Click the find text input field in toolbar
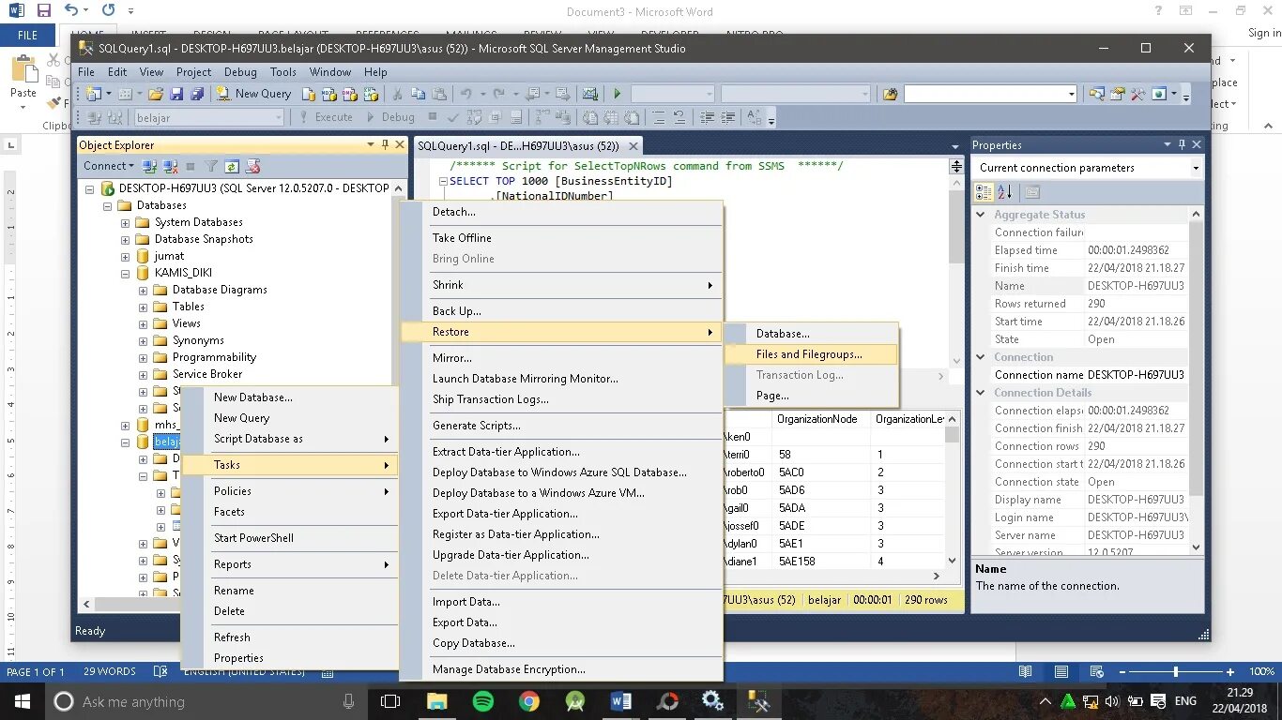The height and width of the screenshot is (720, 1282). [x=984, y=94]
